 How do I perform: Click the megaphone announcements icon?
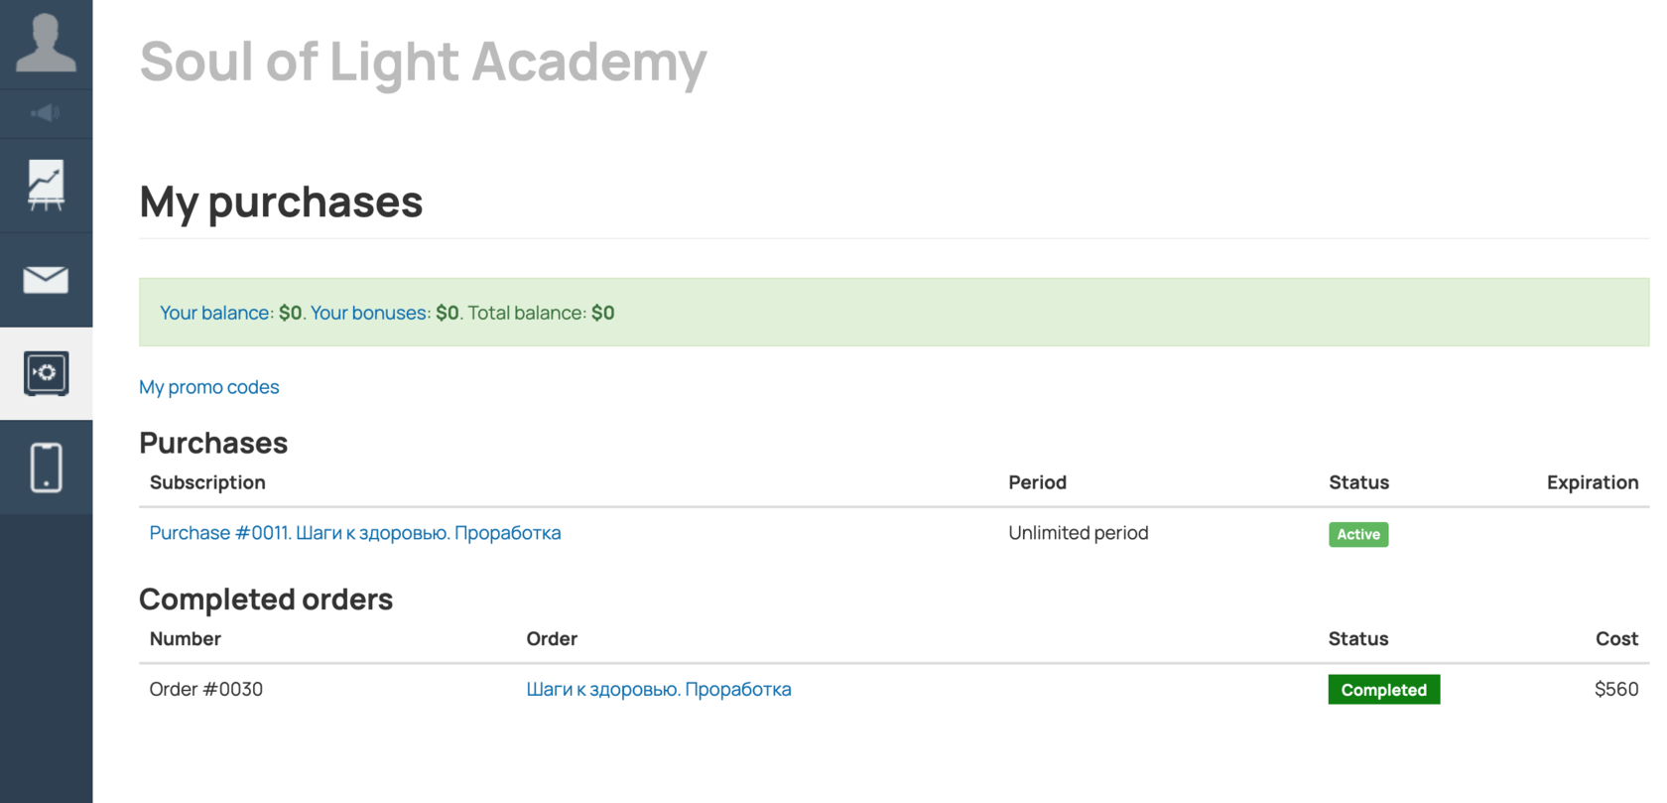(46, 113)
